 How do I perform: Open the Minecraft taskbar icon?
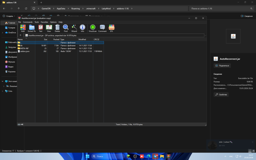click(x=128, y=156)
